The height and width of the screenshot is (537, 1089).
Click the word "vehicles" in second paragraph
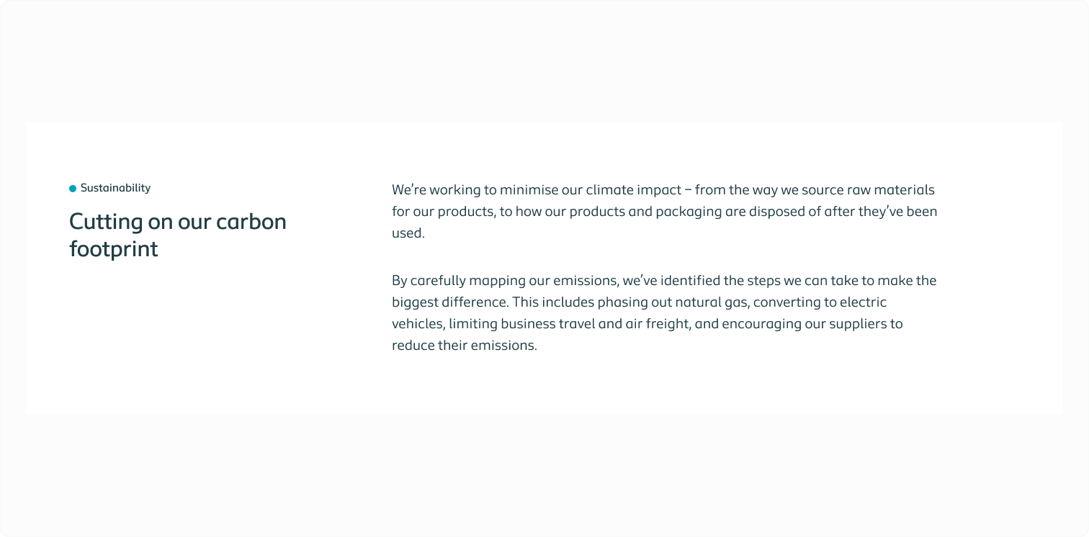416,323
